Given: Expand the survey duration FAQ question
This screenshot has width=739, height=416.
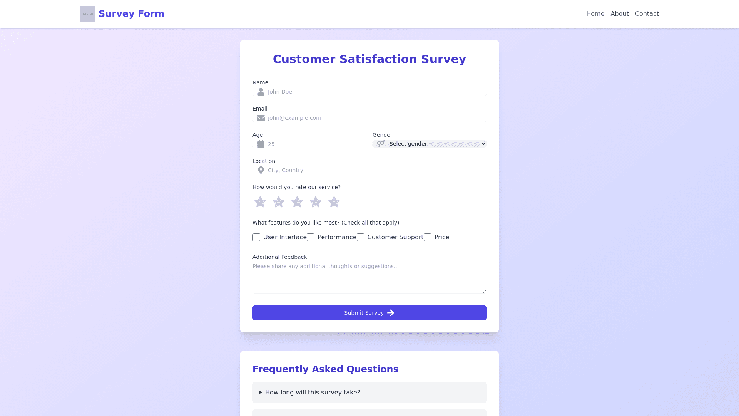Looking at the screenshot, I should tap(313, 393).
